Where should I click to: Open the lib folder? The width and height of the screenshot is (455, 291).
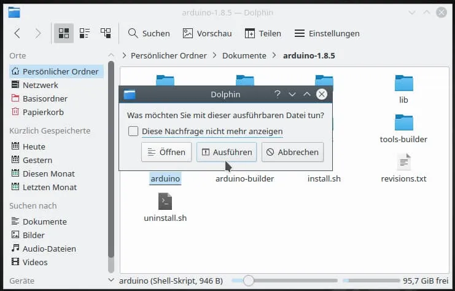pos(403,84)
